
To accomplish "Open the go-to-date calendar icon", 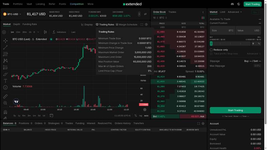I will [x=51, y=115].
